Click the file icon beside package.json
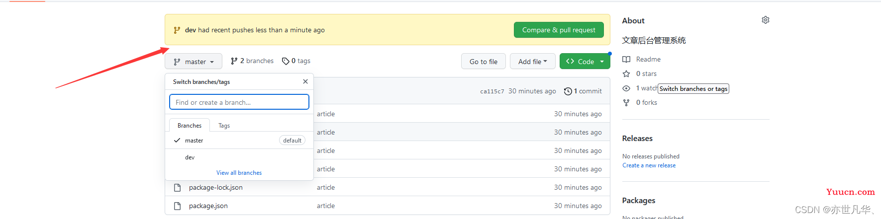The width and height of the screenshot is (881, 219). (177, 206)
